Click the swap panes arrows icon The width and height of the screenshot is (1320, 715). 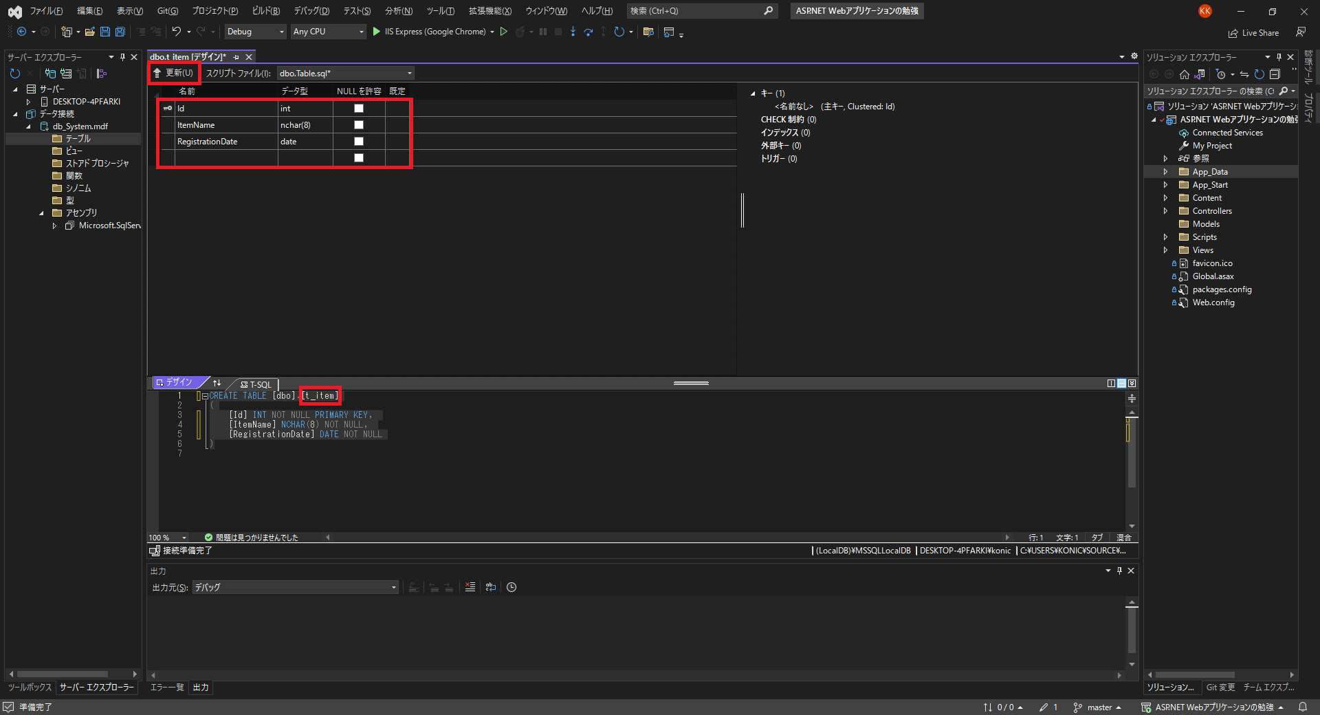[x=217, y=383]
